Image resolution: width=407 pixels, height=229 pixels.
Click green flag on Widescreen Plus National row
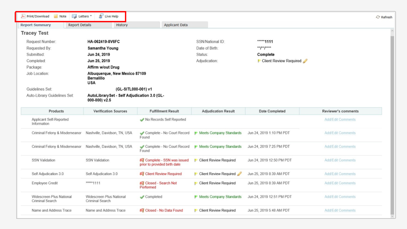196,197
